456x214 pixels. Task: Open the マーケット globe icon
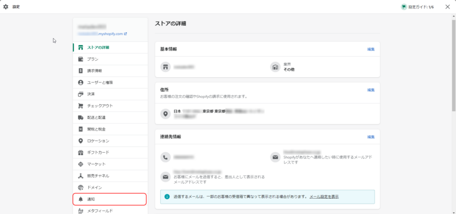(x=81, y=164)
